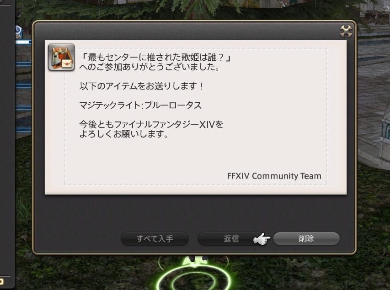Click the すべて入手 button
390x290 pixels.
pyautogui.click(x=155, y=239)
